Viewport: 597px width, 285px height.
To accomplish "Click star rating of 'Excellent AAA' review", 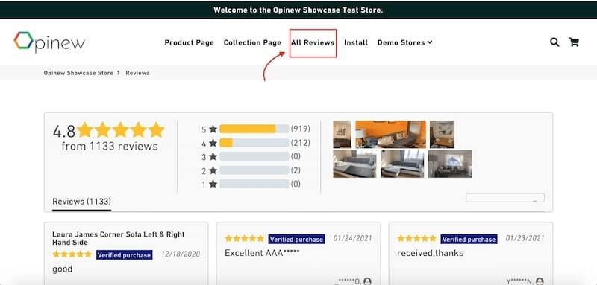I will (245, 239).
